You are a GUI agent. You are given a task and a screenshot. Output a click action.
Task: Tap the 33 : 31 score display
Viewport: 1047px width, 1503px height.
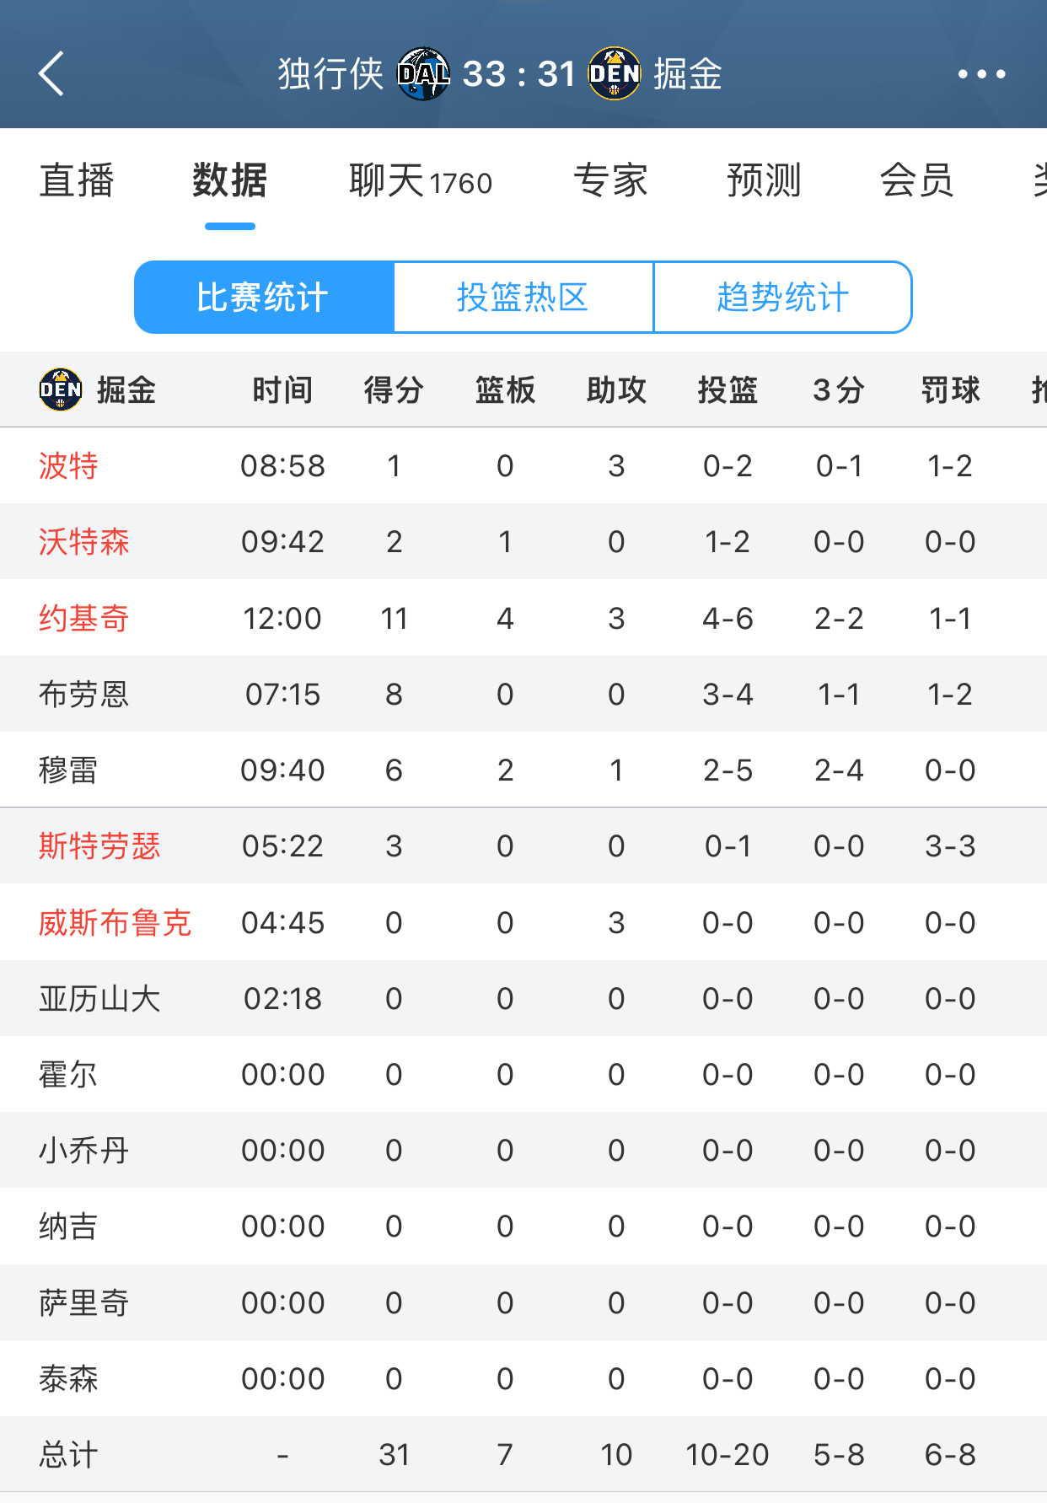tap(519, 74)
